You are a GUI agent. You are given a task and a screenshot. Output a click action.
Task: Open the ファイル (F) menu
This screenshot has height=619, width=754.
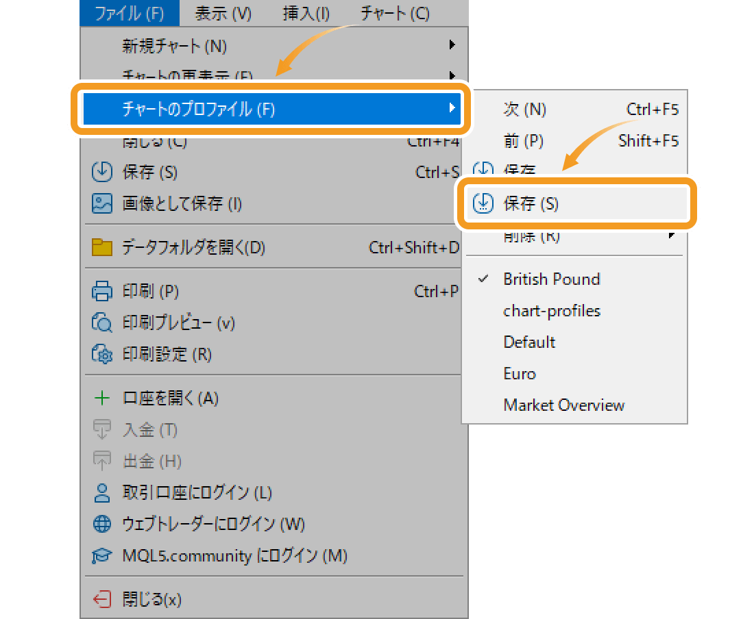[130, 13]
